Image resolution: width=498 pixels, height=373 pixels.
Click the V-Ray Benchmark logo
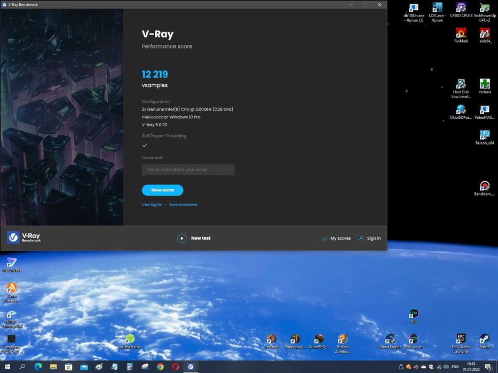pos(24,237)
